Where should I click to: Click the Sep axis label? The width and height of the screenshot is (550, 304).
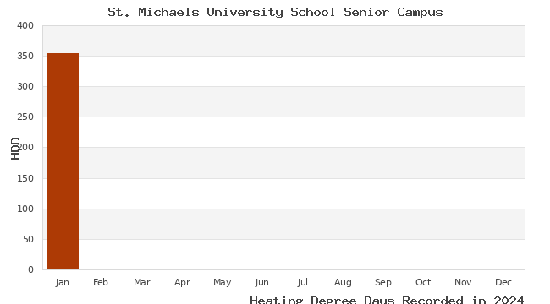(x=383, y=283)
